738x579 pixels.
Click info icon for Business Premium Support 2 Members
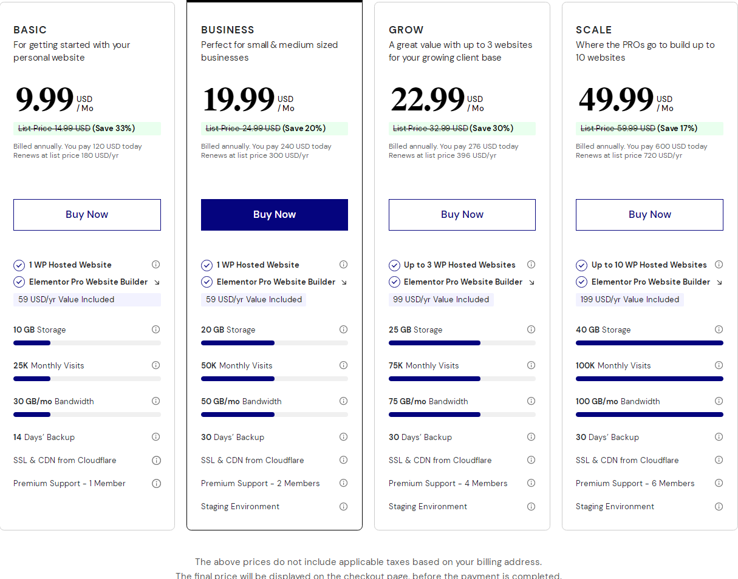[343, 483]
